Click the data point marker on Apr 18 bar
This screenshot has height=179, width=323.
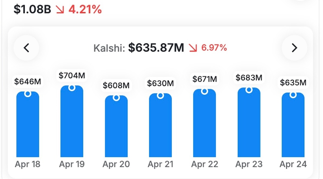(x=28, y=94)
